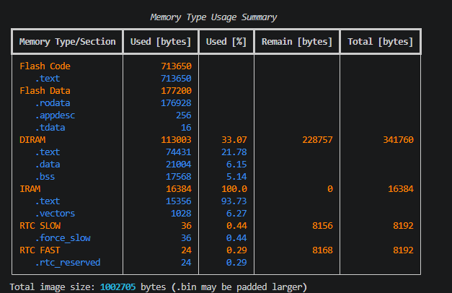Click the 'RTC SLOW' row label

40,226
